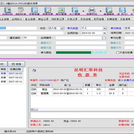The image size is (134, 134).
Task: Switch to the 设备清单 tab
Action: [125, 19]
